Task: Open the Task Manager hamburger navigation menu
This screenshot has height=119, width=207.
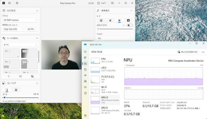Action: tap(85, 52)
